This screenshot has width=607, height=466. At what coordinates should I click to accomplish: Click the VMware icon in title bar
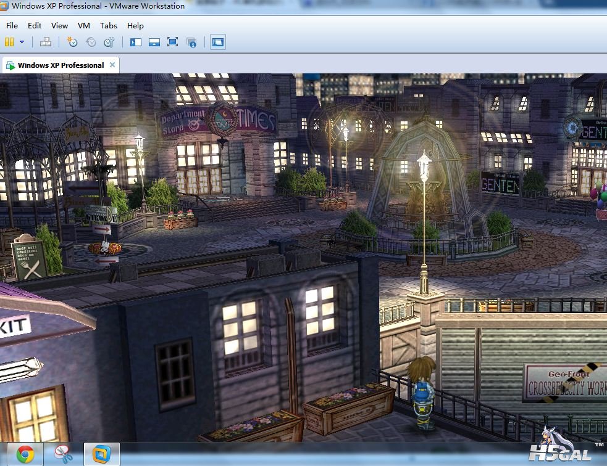click(x=4, y=6)
